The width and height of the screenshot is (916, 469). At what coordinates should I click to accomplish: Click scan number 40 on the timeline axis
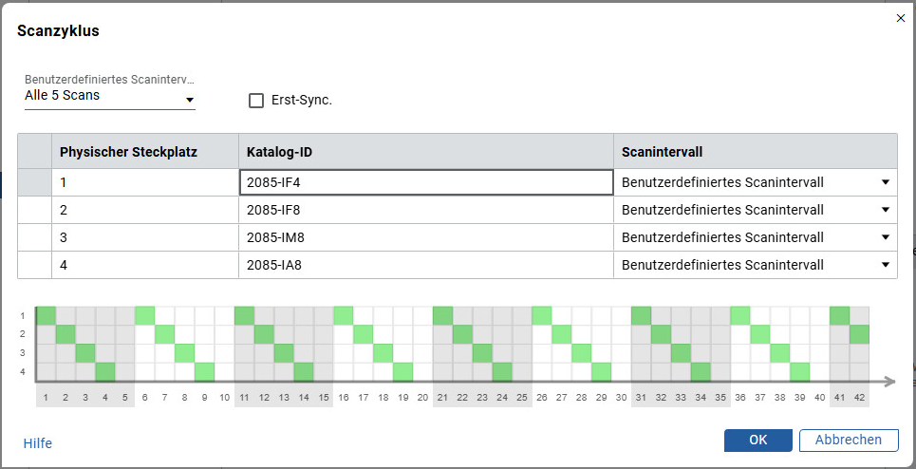coord(819,398)
